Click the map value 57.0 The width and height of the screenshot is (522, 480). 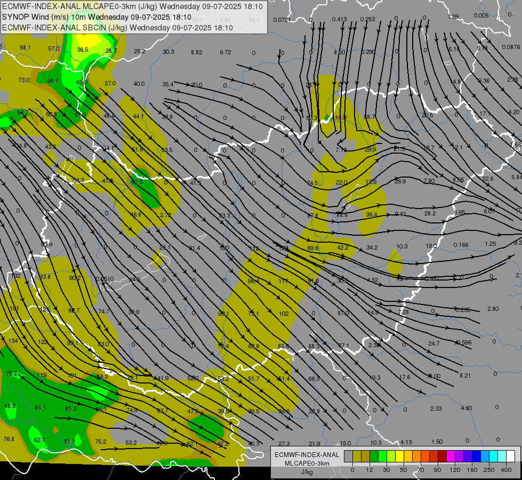click(54, 49)
